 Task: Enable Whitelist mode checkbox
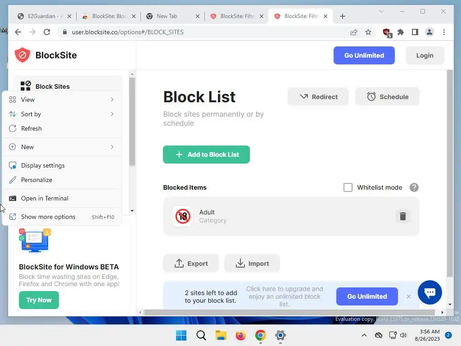(x=348, y=187)
